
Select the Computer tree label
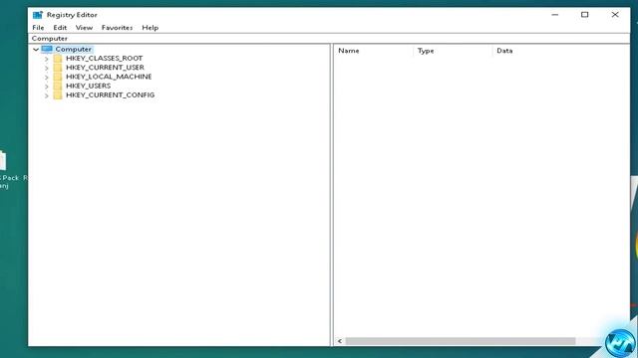[x=74, y=49]
